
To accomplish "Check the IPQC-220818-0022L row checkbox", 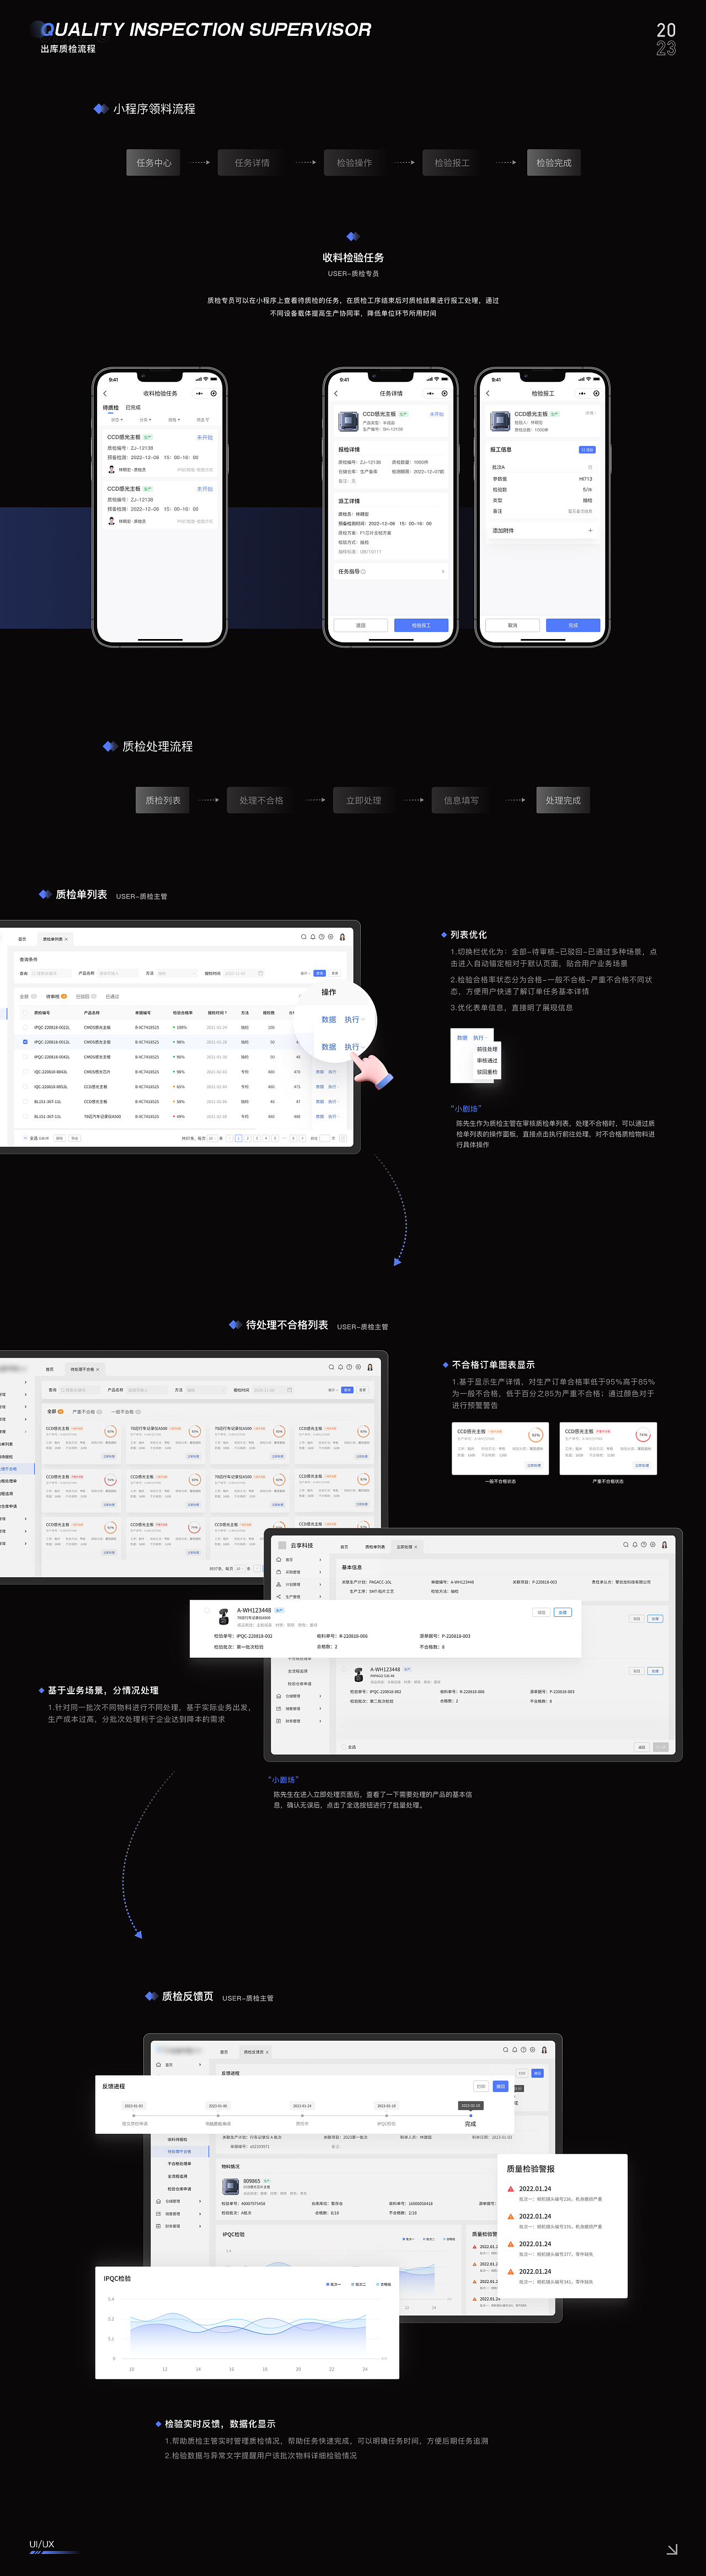I will click(25, 1028).
